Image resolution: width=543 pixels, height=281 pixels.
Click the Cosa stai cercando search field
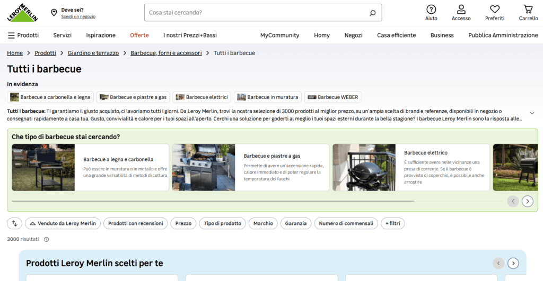point(256,13)
